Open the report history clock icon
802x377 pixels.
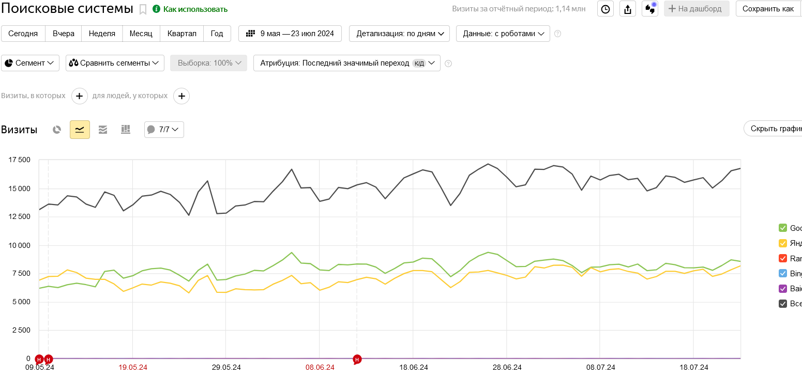pyautogui.click(x=606, y=9)
